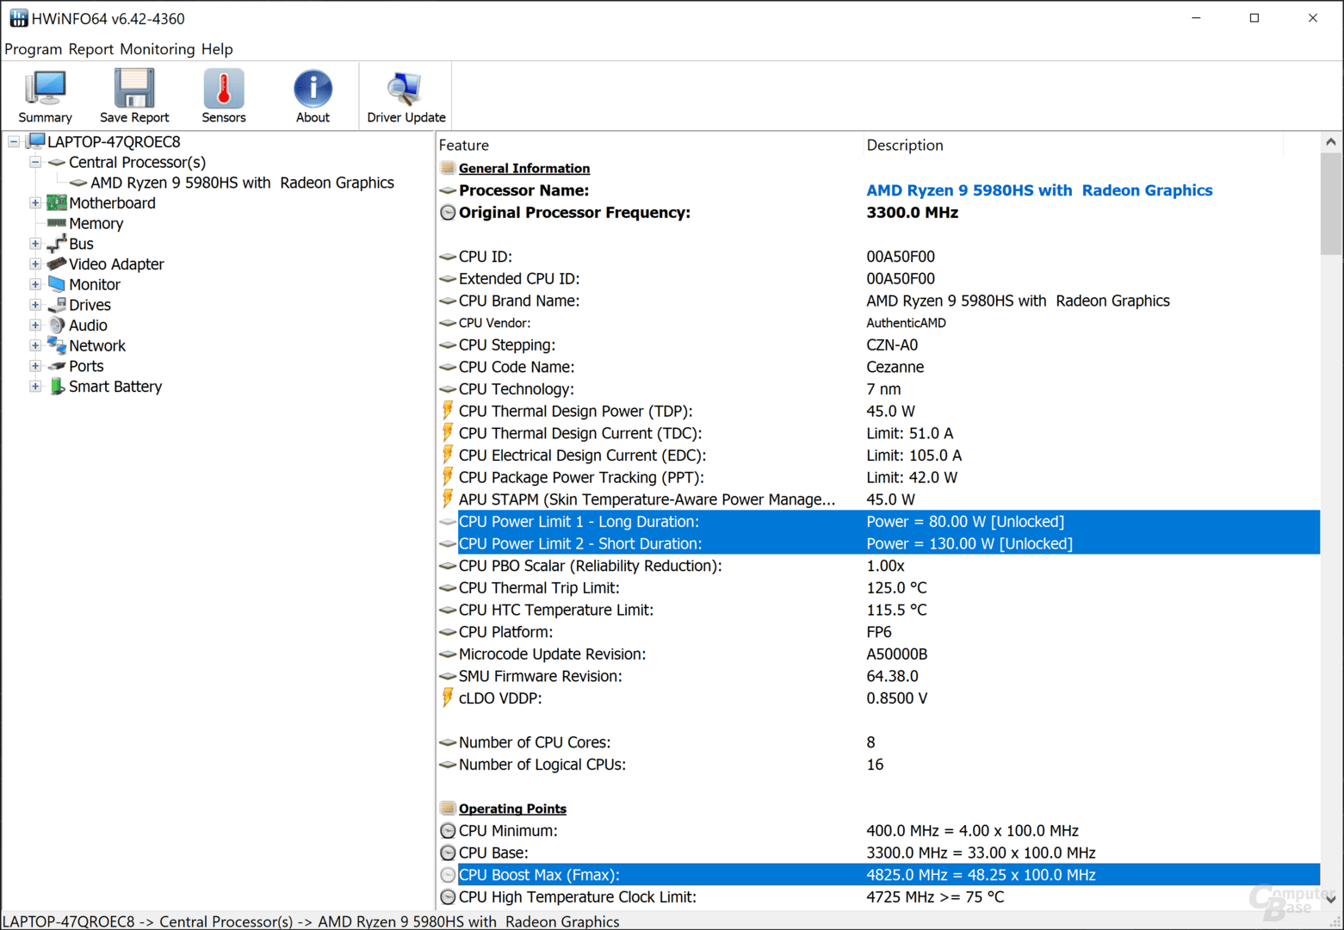This screenshot has width=1344, height=930.
Task: Click the scrollbar down arrow
Action: click(x=1331, y=899)
